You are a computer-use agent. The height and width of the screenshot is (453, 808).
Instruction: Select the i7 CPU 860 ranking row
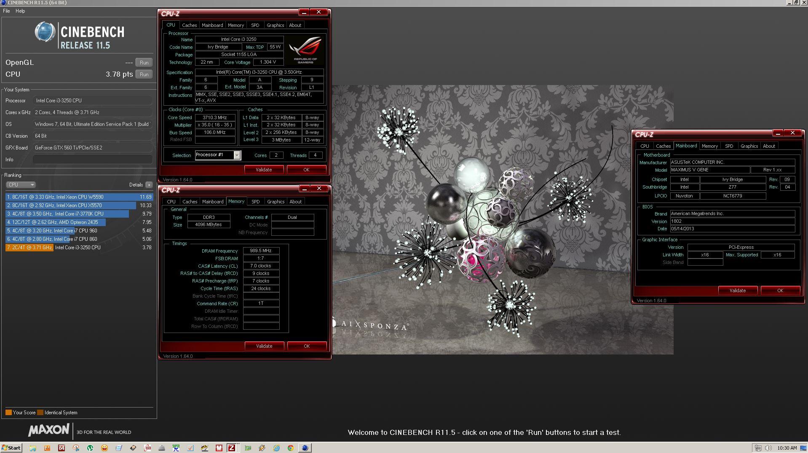pos(79,239)
